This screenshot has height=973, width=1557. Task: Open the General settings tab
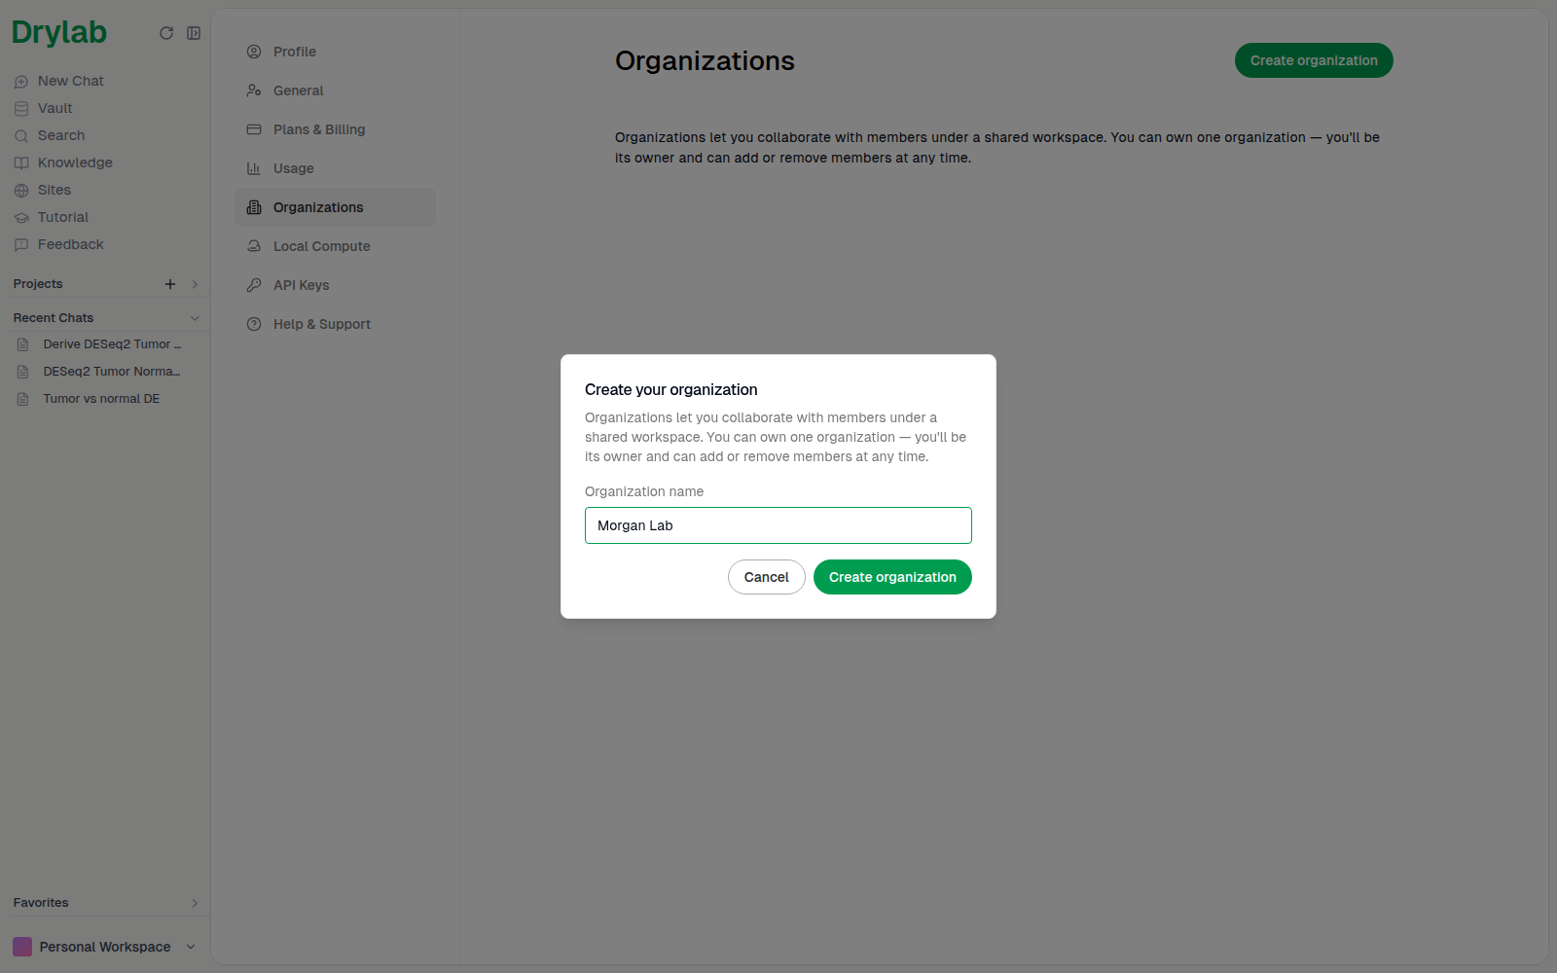(x=335, y=90)
